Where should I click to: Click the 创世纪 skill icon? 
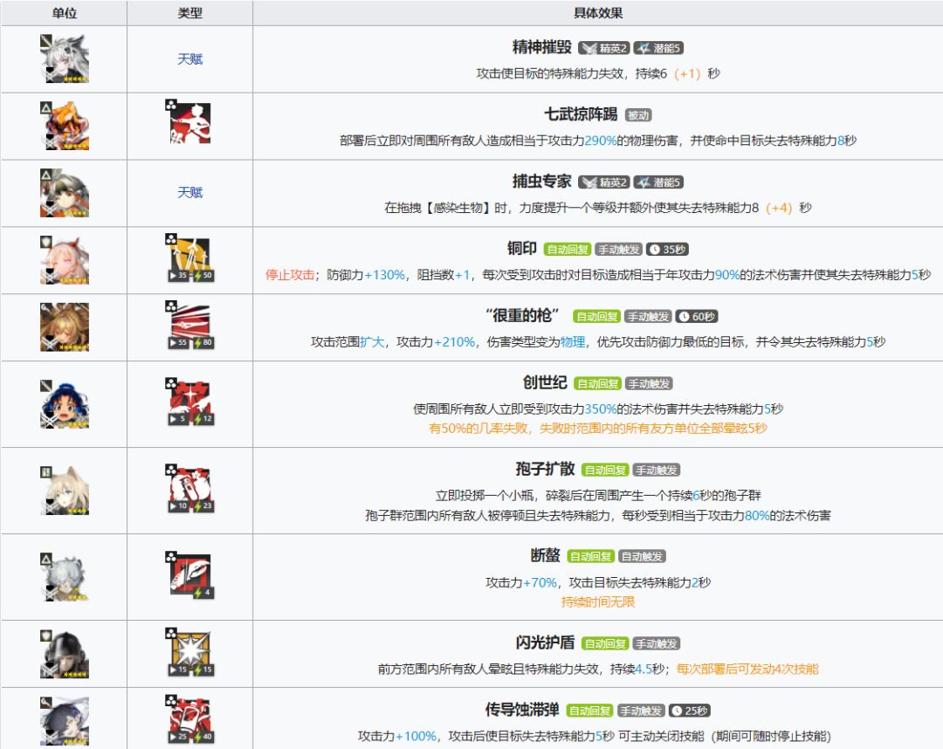point(189,402)
